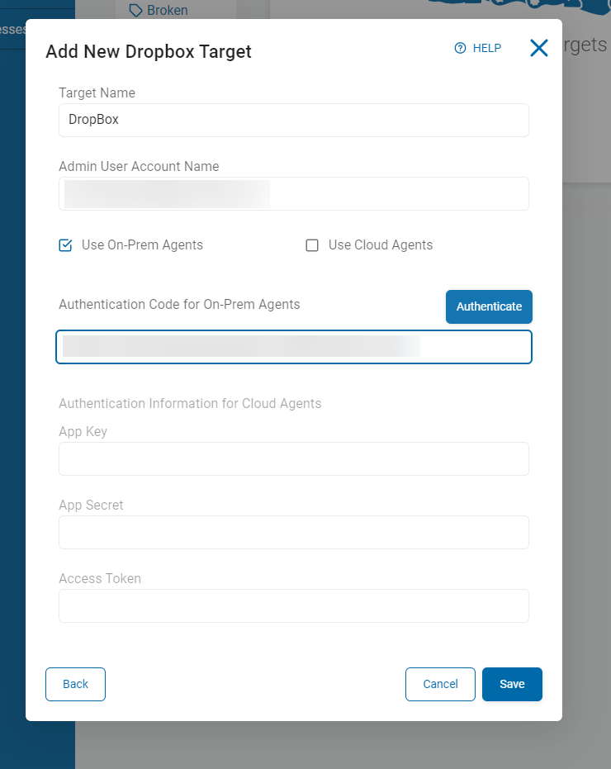
Task: Click the "Use On-Prem Agents" label text
Action: click(142, 245)
